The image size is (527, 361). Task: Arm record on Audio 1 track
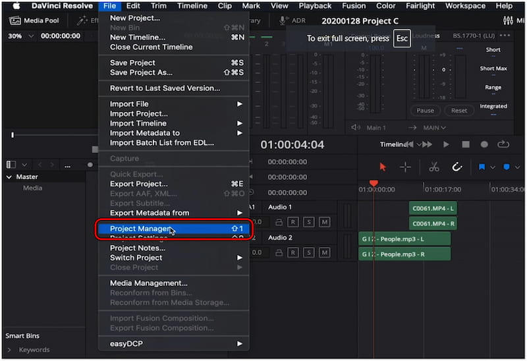coord(292,222)
